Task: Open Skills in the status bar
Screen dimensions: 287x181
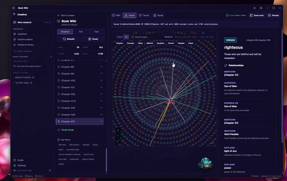Action: pyautogui.click(x=39, y=176)
